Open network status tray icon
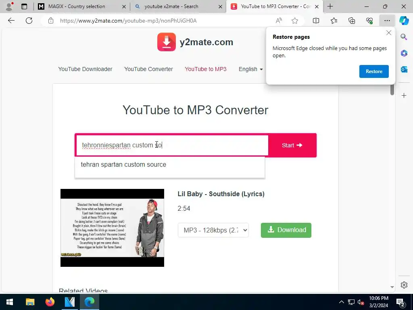 pos(351,302)
